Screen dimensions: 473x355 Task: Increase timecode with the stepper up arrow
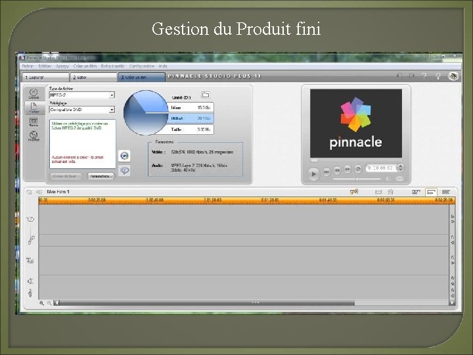coord(401,166)
